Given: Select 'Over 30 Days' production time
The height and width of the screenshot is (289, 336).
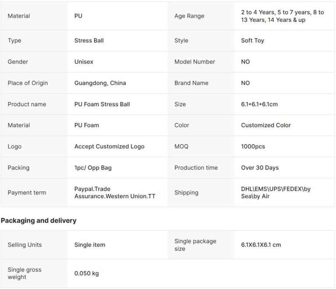Looking at the screenshot, I should point(260,168).
